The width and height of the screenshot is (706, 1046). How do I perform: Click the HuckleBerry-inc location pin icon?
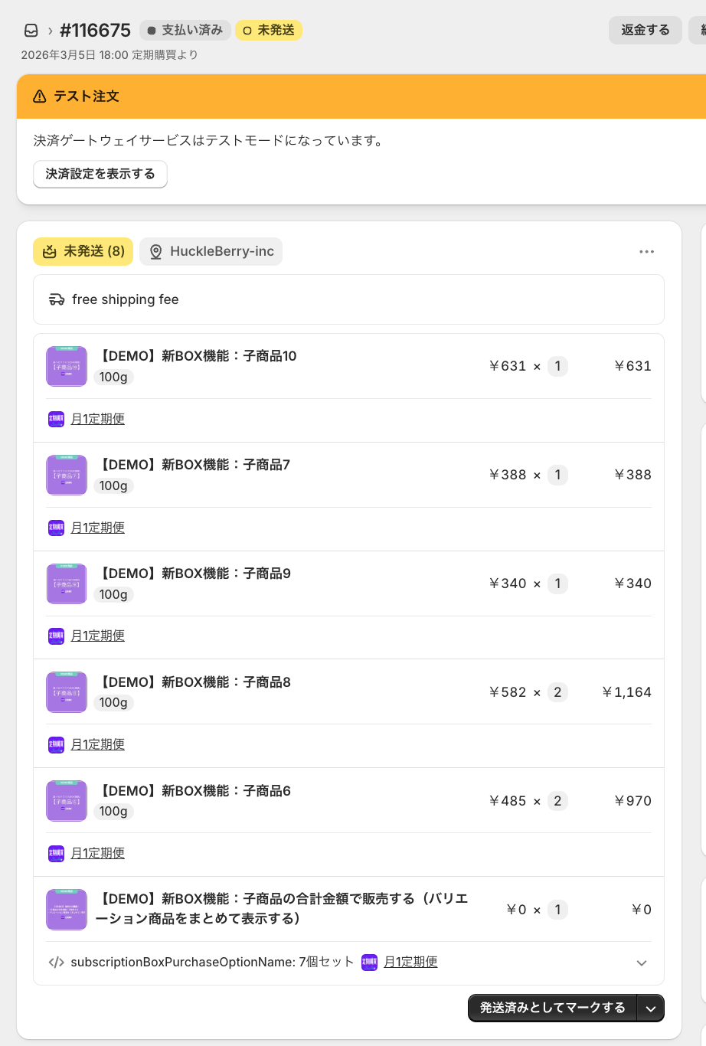pos(156,252)
